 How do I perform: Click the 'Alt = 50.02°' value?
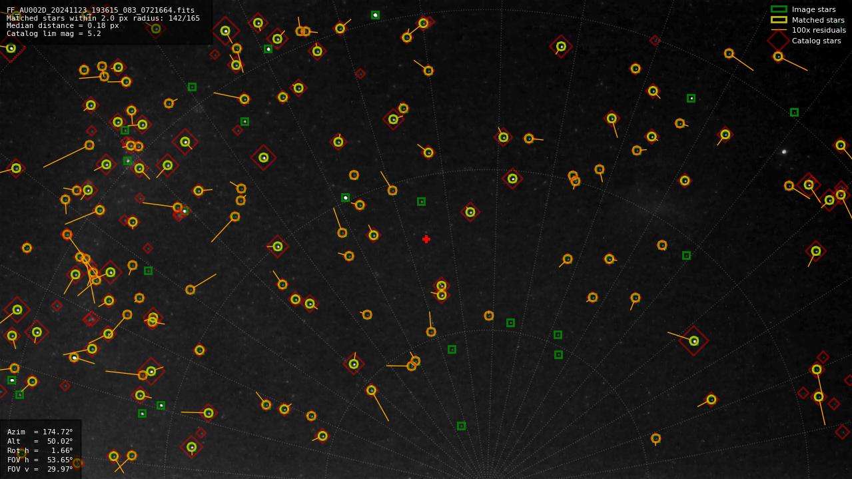pos(40,441)
